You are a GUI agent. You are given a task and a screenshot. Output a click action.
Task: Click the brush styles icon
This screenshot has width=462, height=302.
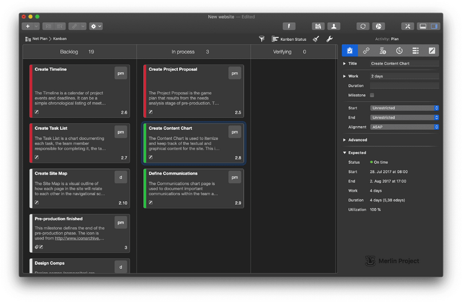point(316,39)
